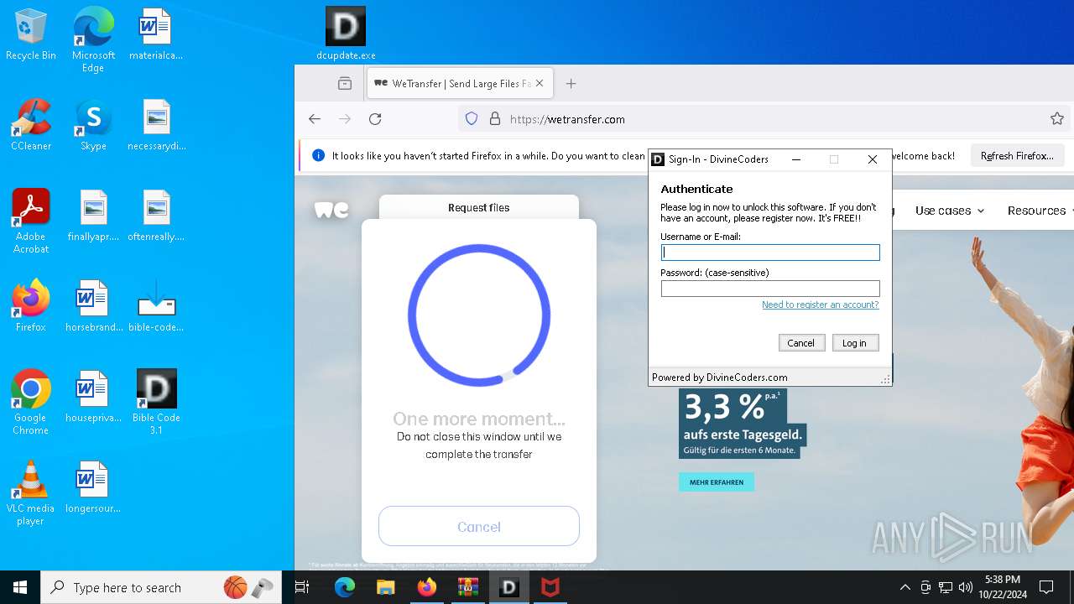Open Firefox tab overview icon
Viewport: 1074px width, 604px height.
[x=345, y=83]
